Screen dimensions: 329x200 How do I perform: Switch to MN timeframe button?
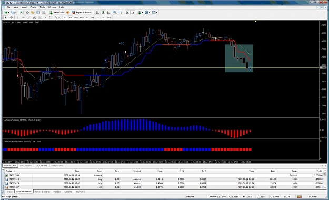click(x=109, y=17)
